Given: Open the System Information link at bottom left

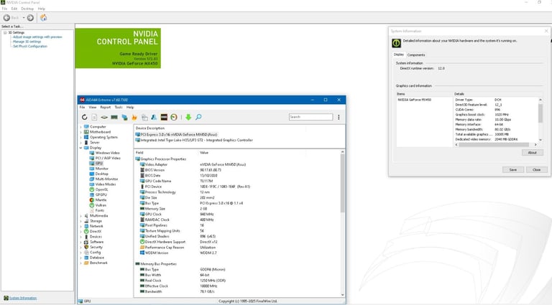Looking at the screenshot, I should point(23,298).
